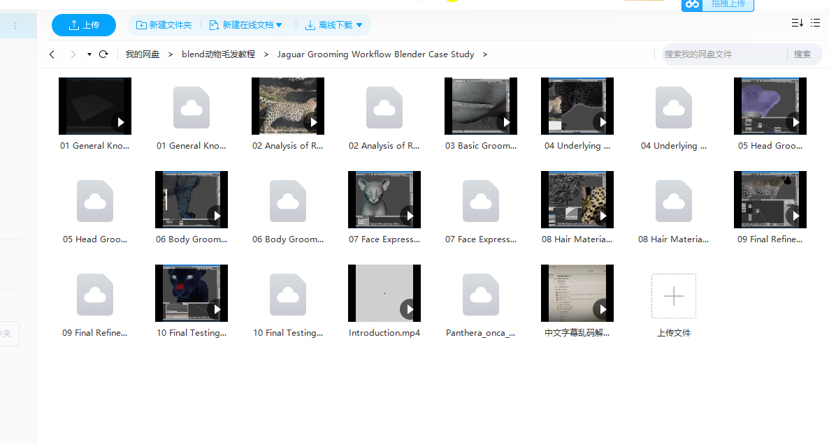Open 03 Basic Groom... video thumbnail
Viewport: 829px width, 444px height.
481,106
